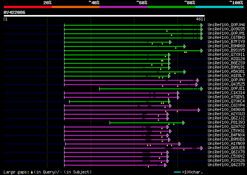Click the 20% legend label

tap(47, 3)
